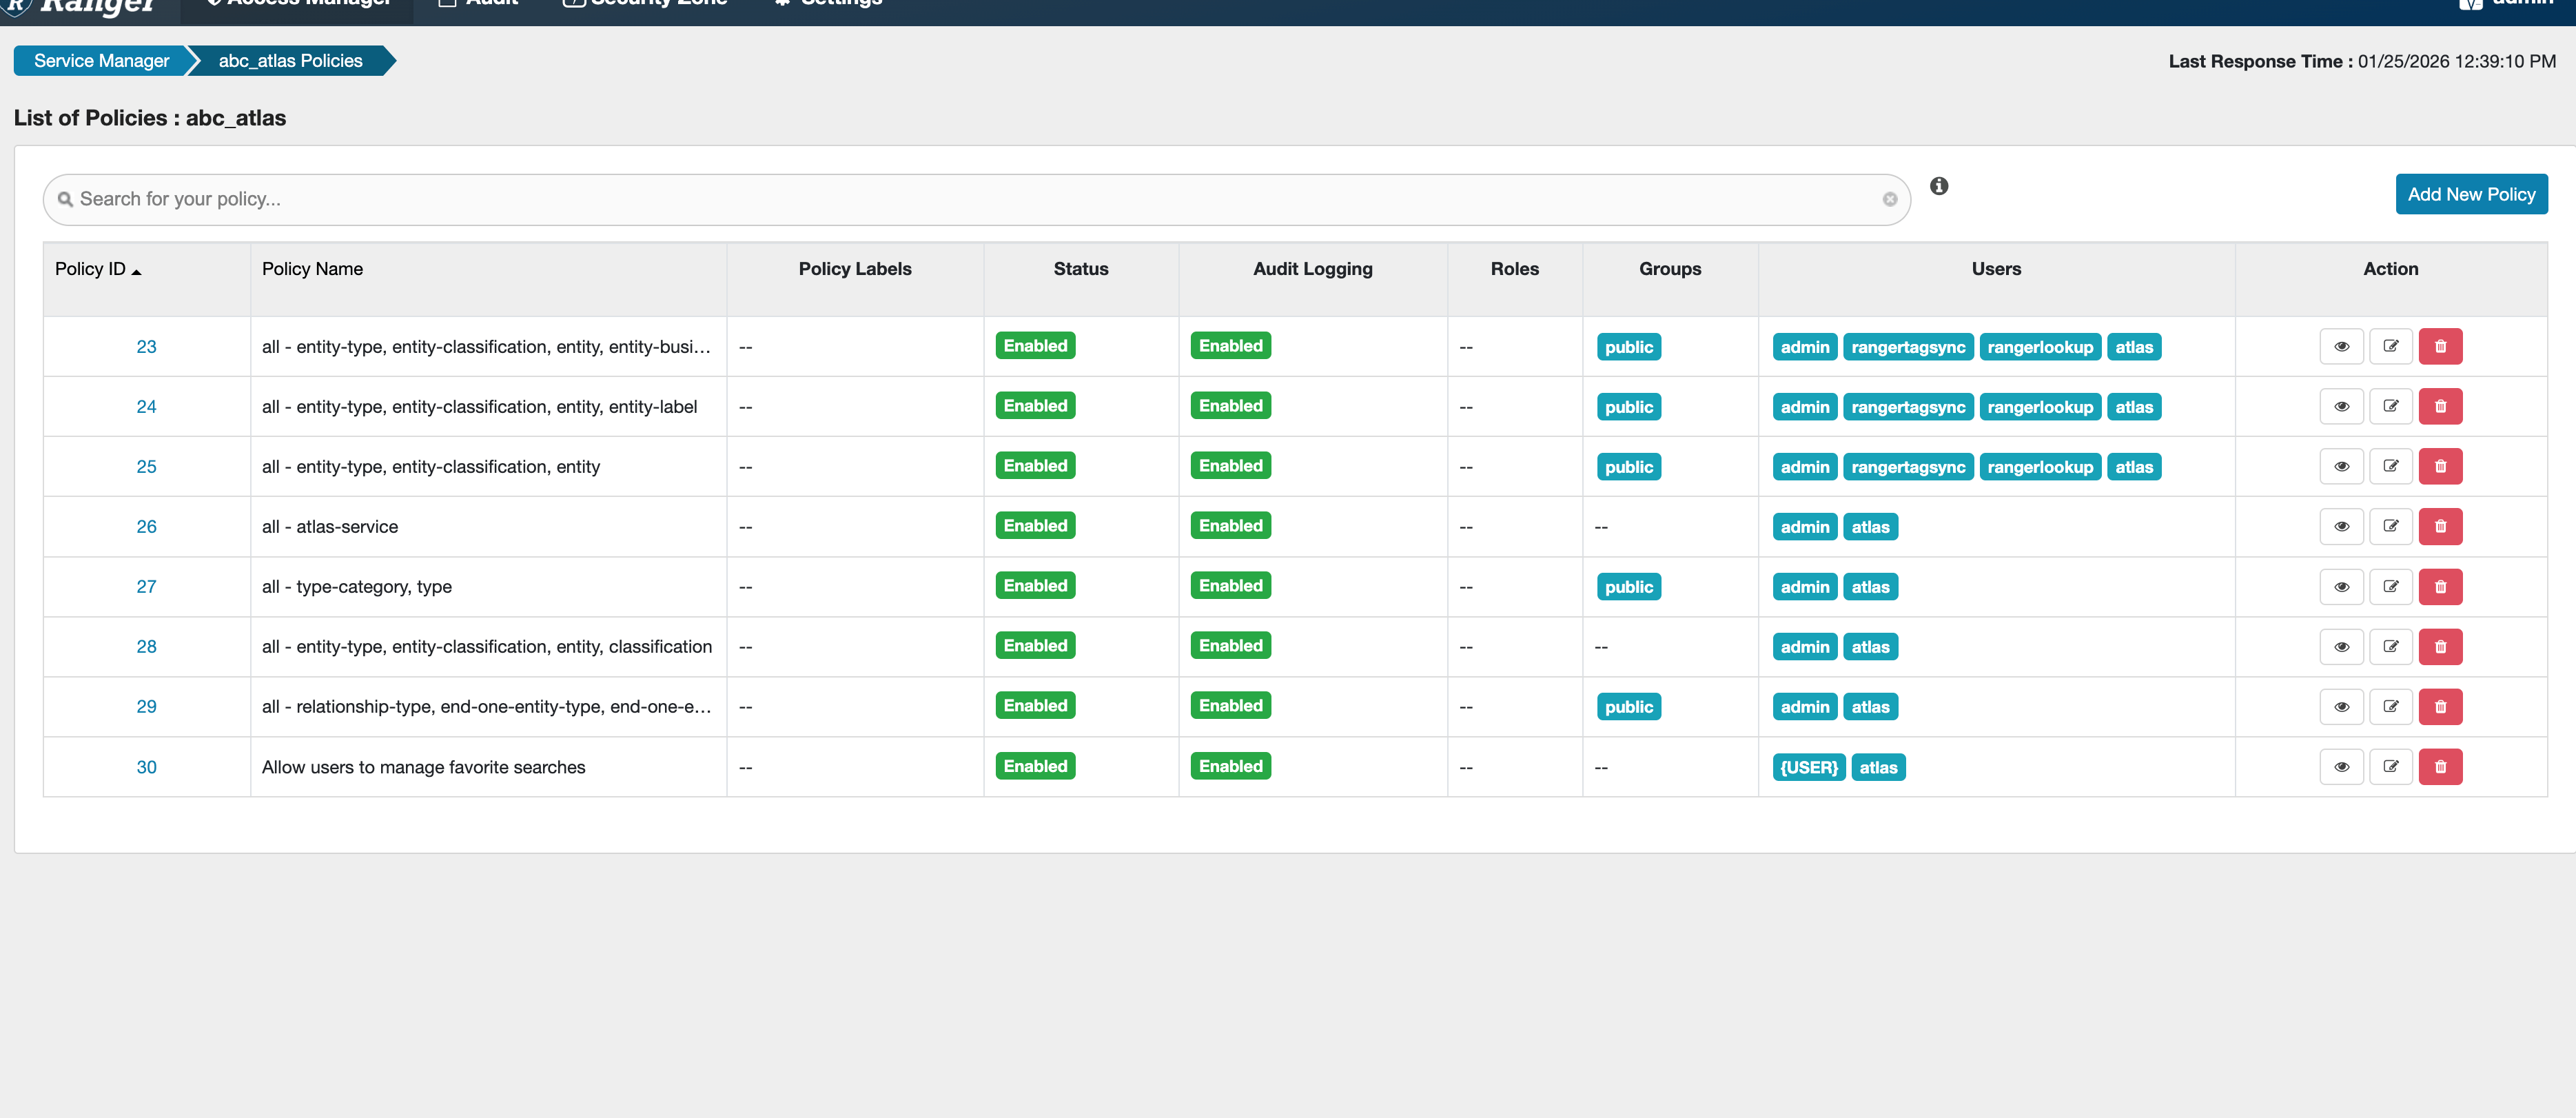The height and width of the screenshot is (1118, 2576).
Task: Click the view eye icon for policy 23
Action: click(2341, 346)
